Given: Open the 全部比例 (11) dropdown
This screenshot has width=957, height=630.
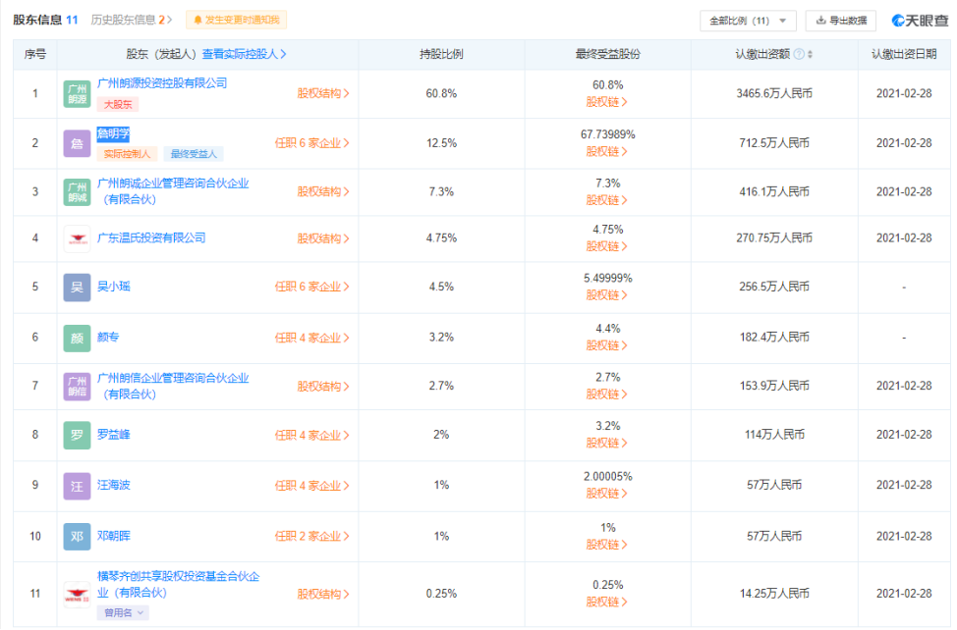Looking at the screenshot, I should (x=748, y=21).
